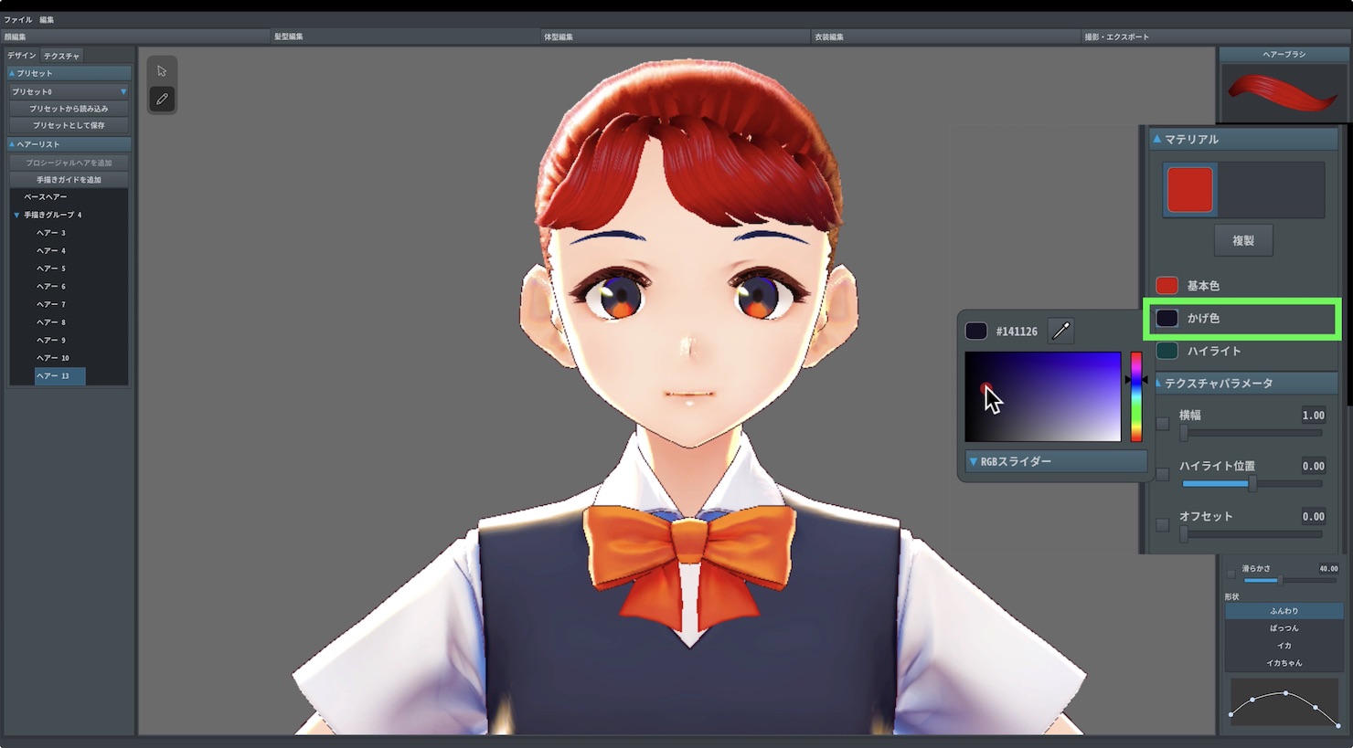Select the red material thumbnail
1353x748 pixels.
(x=1189, y=190)
